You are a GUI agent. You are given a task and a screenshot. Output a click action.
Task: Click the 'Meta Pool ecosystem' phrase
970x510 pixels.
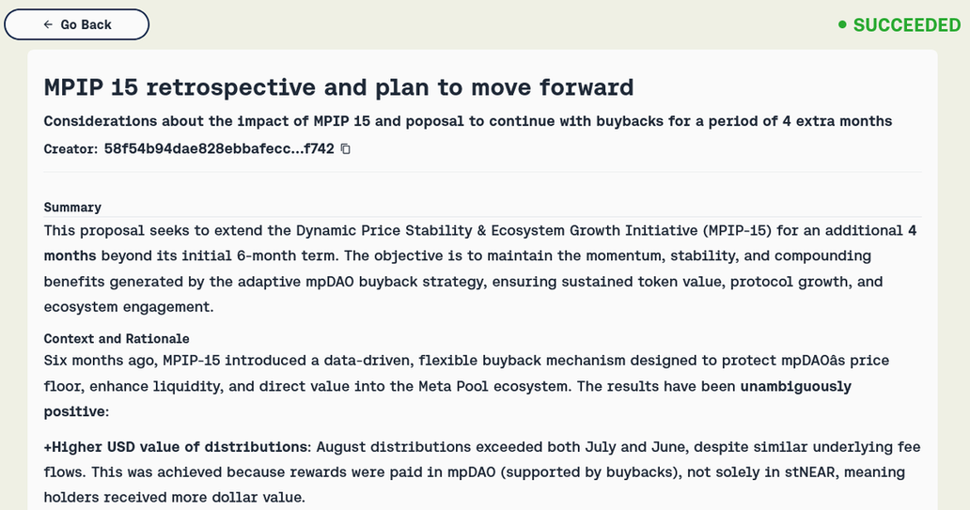coord(495,386)
